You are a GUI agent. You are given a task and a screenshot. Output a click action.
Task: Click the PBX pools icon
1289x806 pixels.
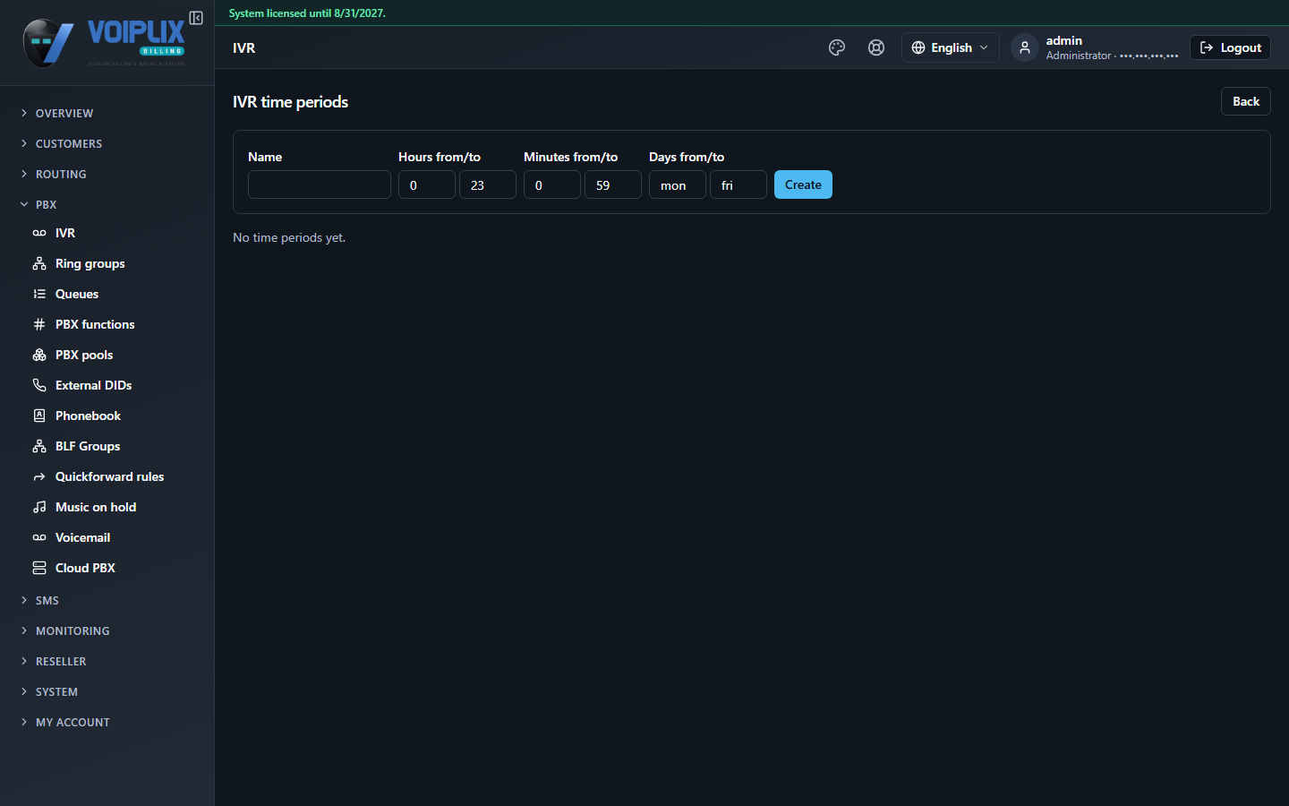[39, 355]
